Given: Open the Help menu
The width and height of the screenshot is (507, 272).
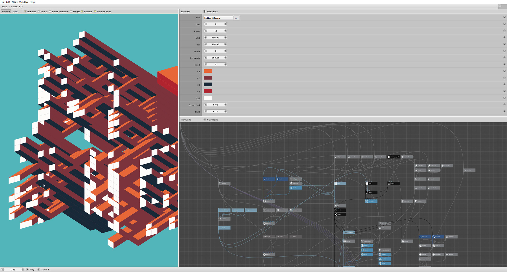Looking at the screenshot, I should pyautogui.click(x=32, y=2).
